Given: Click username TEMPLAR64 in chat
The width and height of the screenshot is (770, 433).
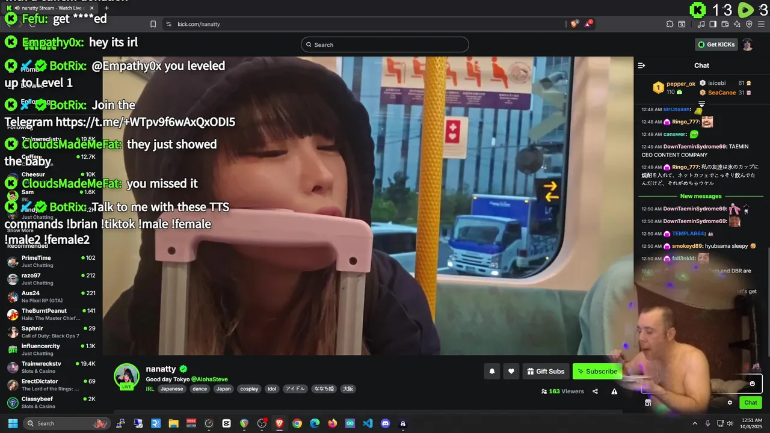Looking at the screenshot, I should [688, 233].
